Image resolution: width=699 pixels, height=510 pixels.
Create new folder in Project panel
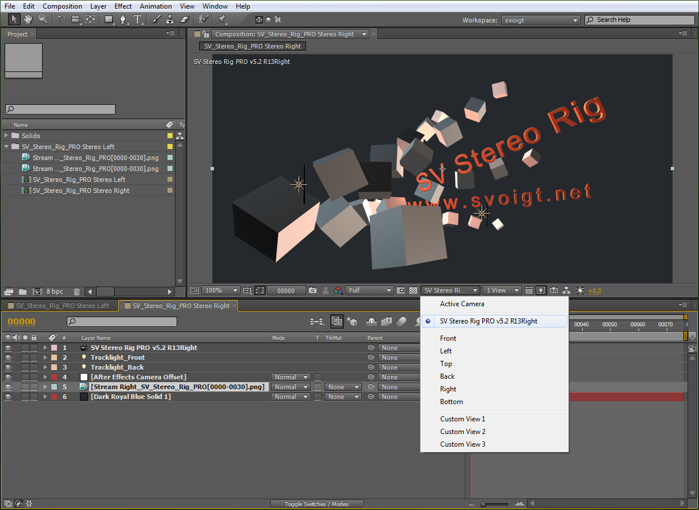(22, 292)
